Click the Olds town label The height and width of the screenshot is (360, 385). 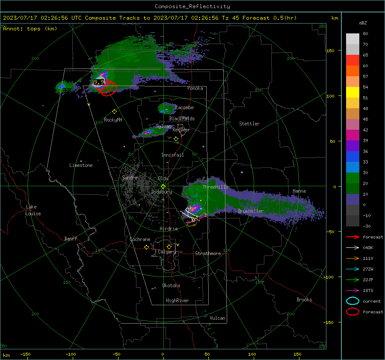point(163,179)
